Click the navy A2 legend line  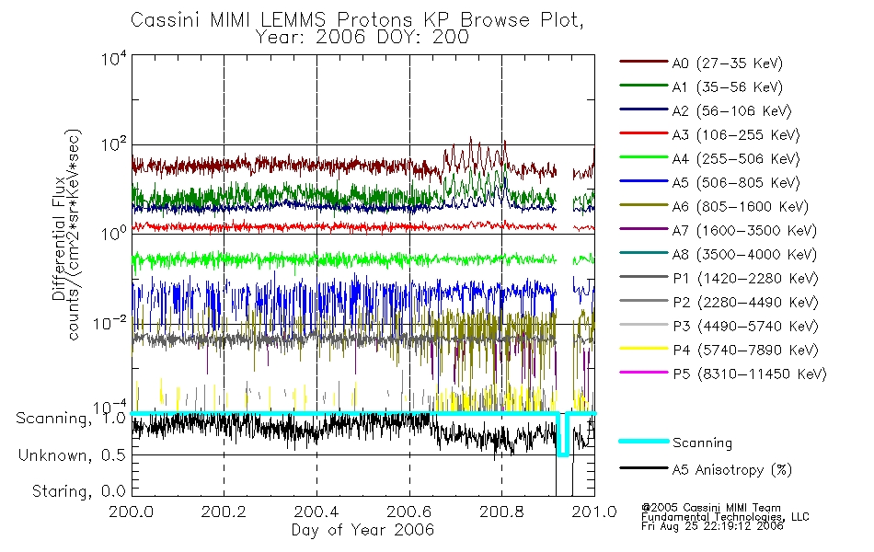pos(644,109)
